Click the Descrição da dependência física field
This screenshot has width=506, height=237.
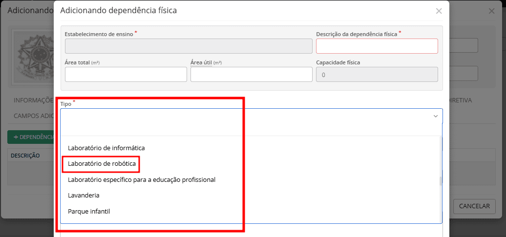pos(377,46)
